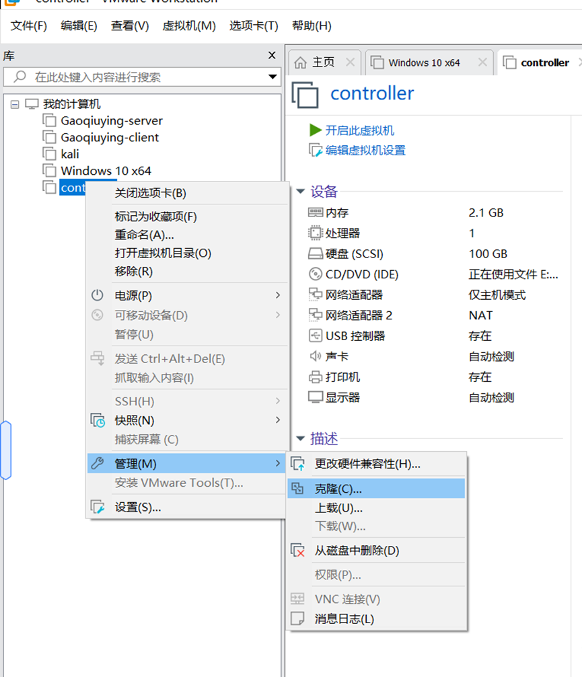Viewport: 582px width, 677px height.
Task: Click the delete from disk icon
Action: point(297,551)
